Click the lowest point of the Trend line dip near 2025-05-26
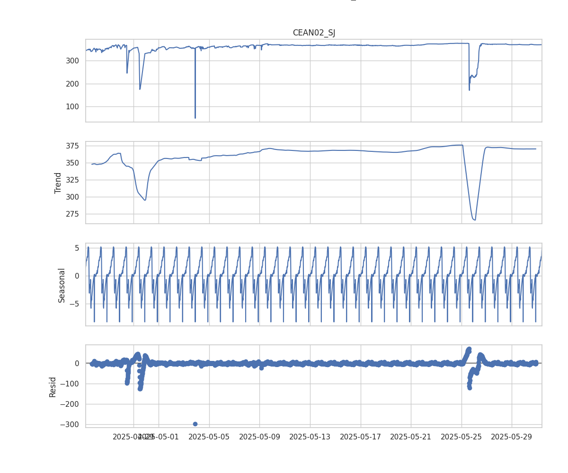Image resolution: width=568 pixels, height=473 pixels. 474,219
